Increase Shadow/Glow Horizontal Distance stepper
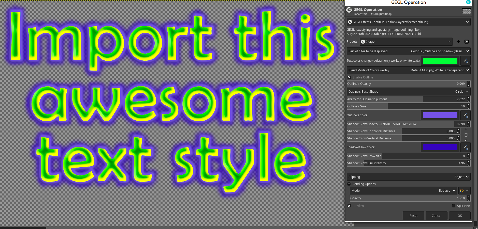Screen dimensions: 478x229 (x=458, y=130)
